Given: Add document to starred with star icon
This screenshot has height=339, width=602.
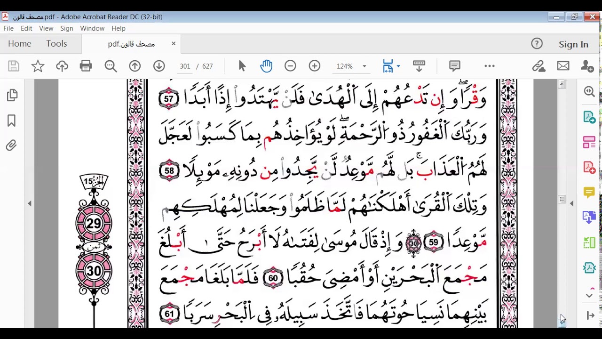Looking at the screenshot, I should (38, 66).
